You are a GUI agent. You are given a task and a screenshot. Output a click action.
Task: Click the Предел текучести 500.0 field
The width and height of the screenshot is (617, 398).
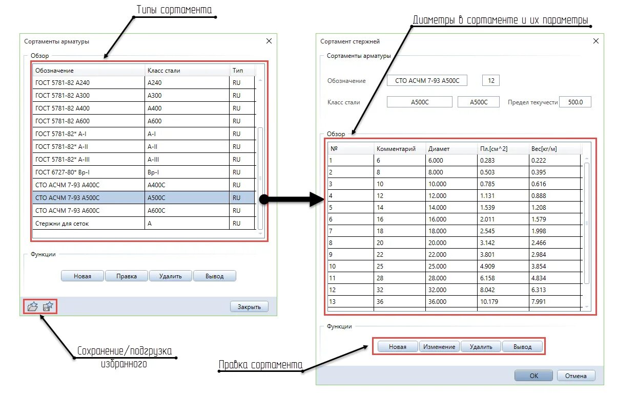(575, 102)
